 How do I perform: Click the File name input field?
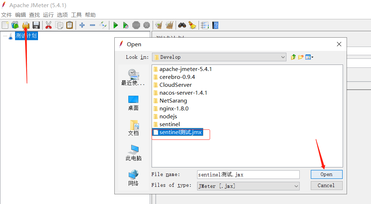click(x=248, y=175)
